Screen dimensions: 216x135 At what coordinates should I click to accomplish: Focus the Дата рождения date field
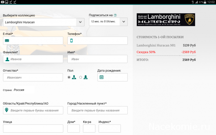coord(112,77)
